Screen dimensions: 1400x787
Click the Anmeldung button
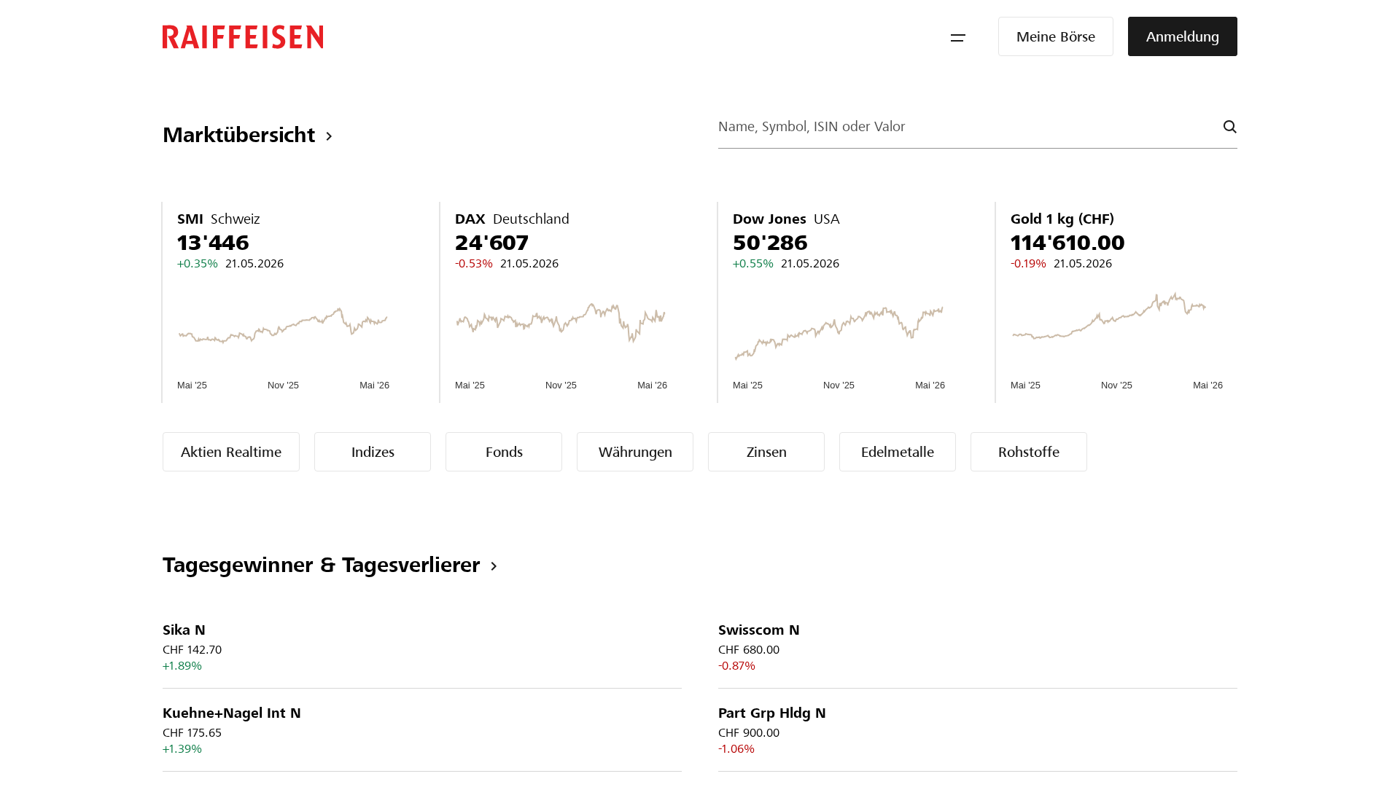click(x=1183, y=36)
